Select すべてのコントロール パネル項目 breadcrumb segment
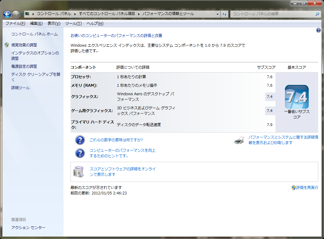The width and height of the screenshot is (324, 239). pyautogui.click(x=107, y=14)
